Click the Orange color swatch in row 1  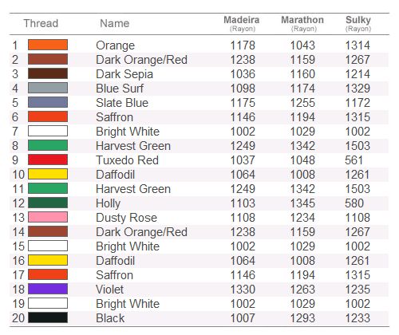pos(48,45)
